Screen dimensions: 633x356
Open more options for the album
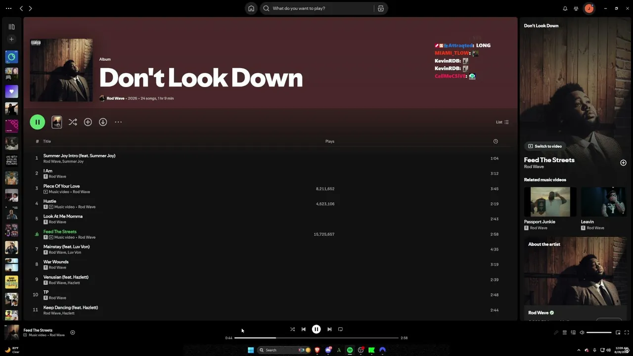[x=118, y=122]
